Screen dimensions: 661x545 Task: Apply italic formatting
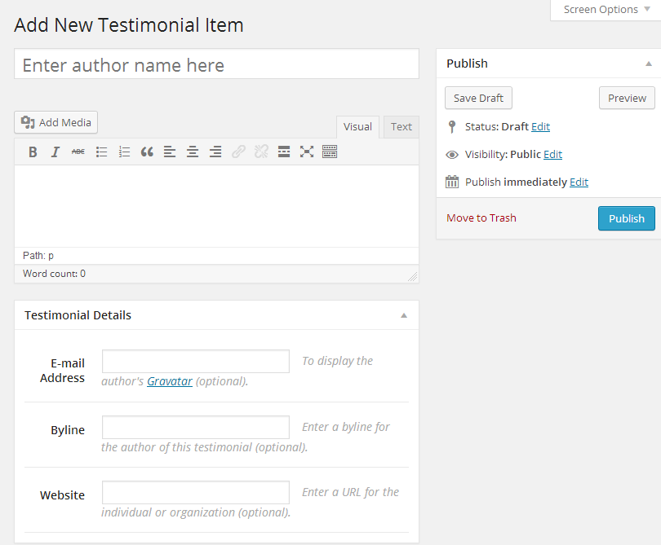tap(55, 152)
